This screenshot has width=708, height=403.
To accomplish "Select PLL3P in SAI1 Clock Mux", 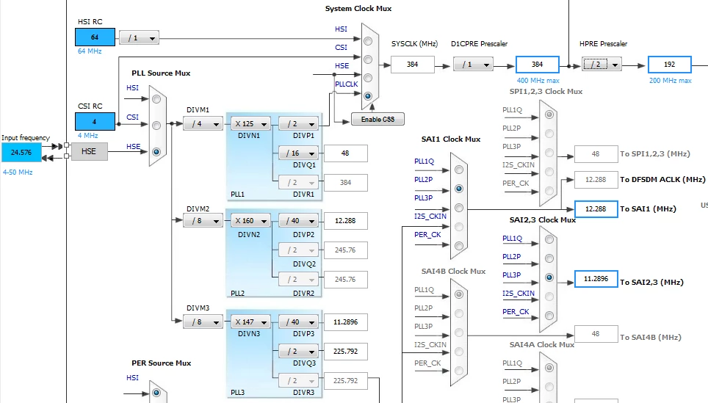I will [459, 208].
